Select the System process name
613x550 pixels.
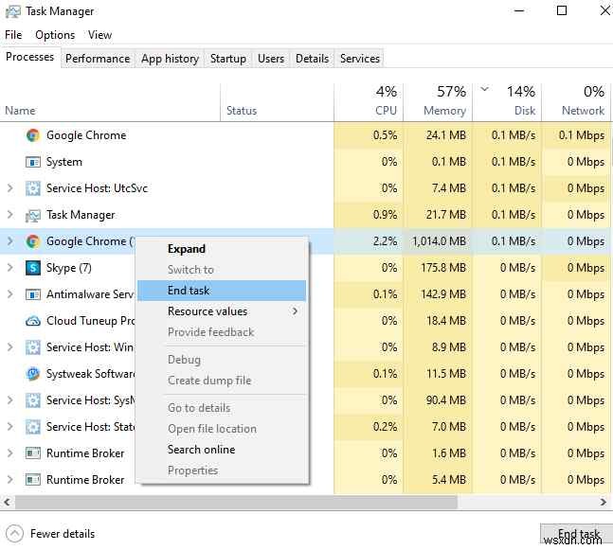(x=64, y=162)
